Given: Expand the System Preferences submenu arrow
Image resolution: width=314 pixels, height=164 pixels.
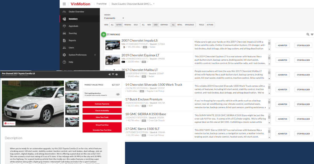Looking at the screenshot, I should tap(95, 55).
